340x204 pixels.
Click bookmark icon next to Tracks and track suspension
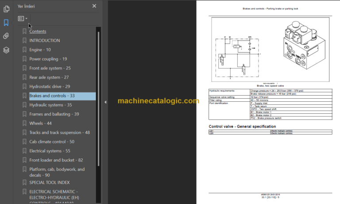click(24, 132)
